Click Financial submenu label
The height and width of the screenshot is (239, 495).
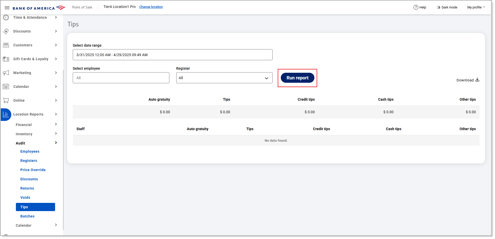pos(24,125)
